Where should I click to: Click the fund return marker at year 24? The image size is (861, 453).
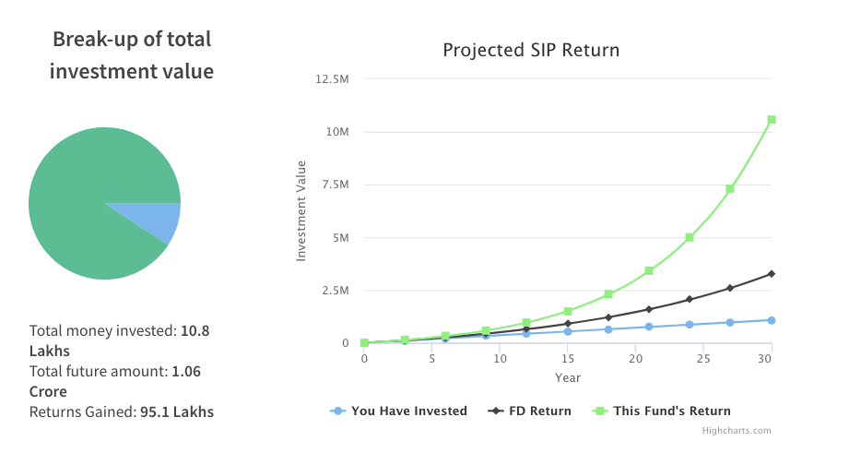pos(690,237)
